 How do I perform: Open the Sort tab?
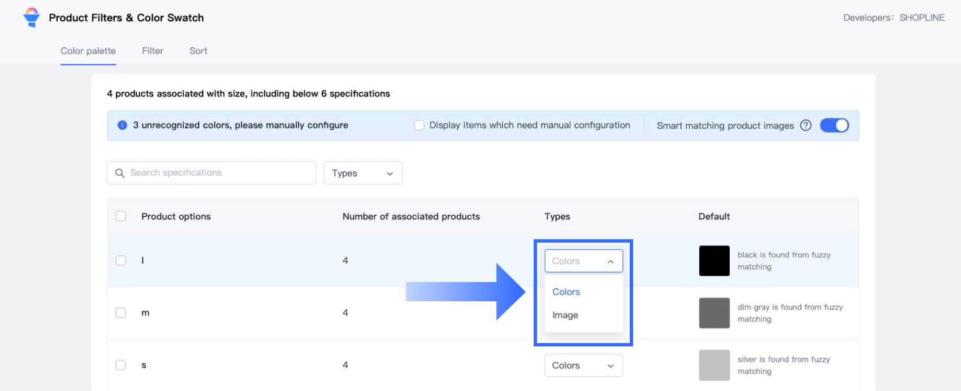tap(198, 51)
